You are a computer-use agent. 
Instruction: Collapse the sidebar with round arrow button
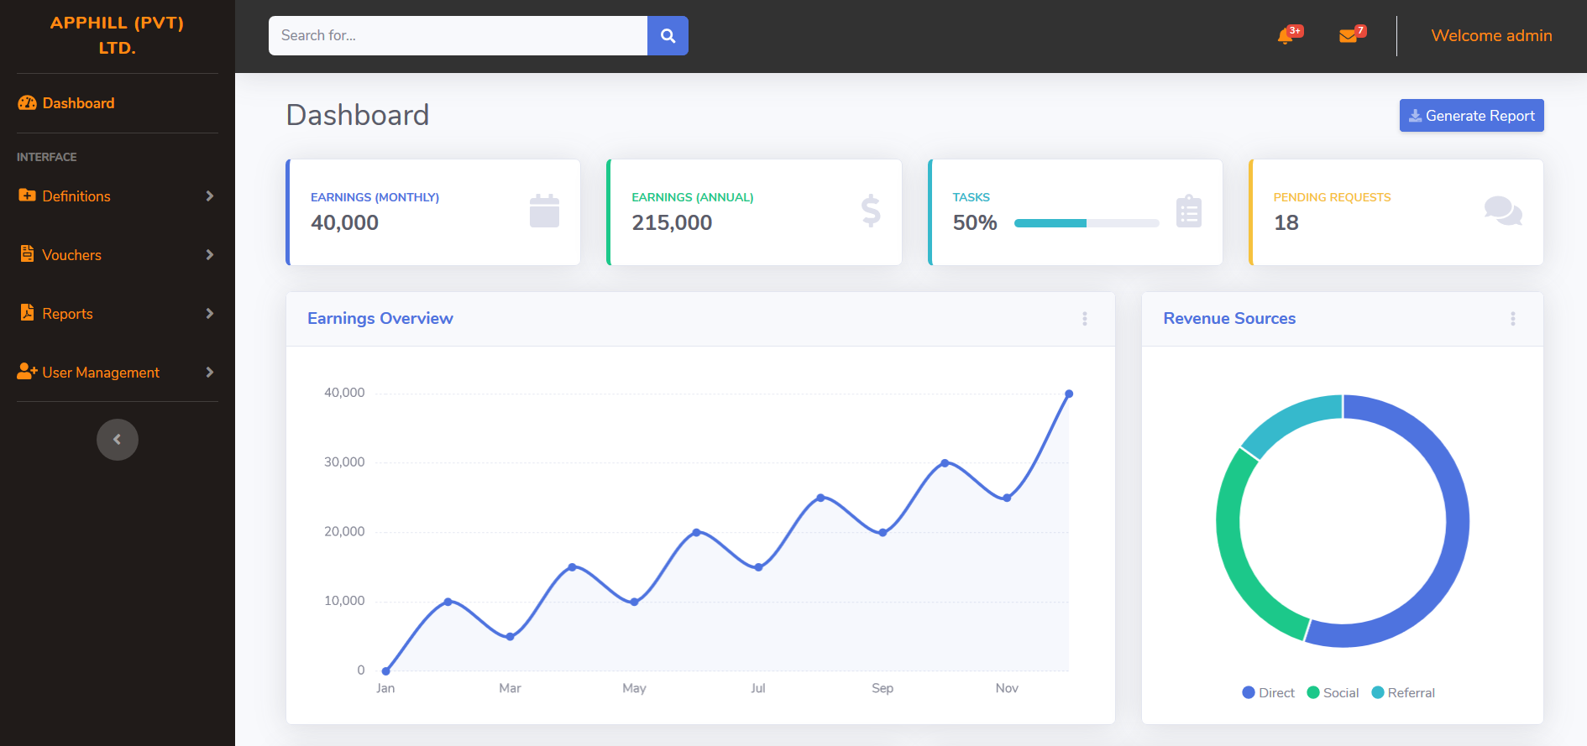coord(118,440)
